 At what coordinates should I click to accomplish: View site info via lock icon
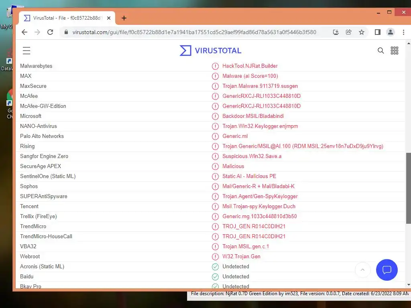click(66, 32)
